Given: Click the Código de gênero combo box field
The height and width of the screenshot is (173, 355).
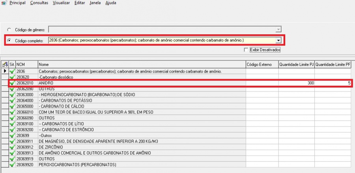Looking at the screenshot, I should [x=164, y=30].
